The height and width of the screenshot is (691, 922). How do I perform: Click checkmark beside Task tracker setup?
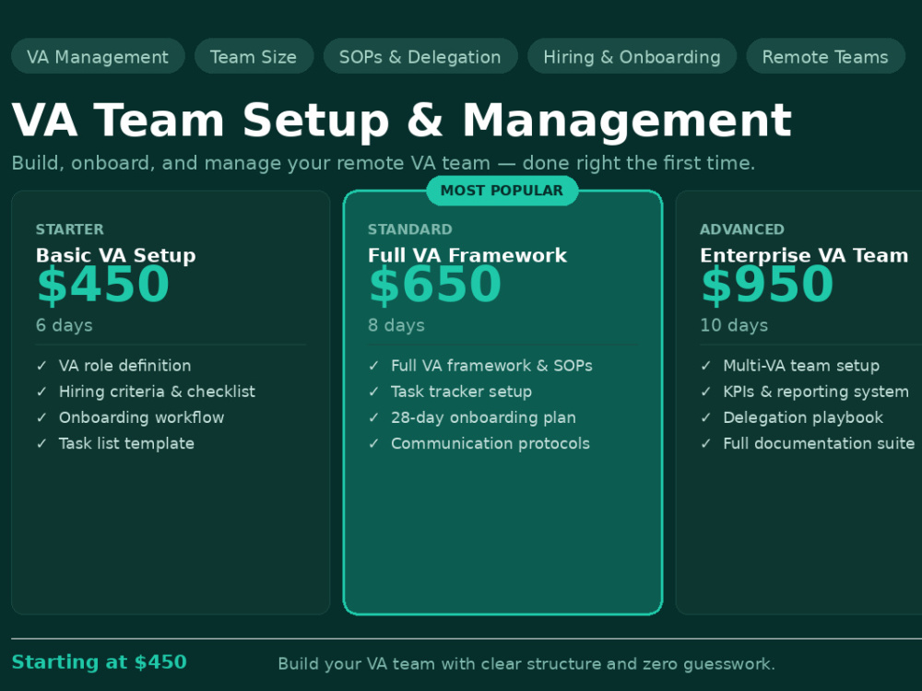tap(374, 392)
